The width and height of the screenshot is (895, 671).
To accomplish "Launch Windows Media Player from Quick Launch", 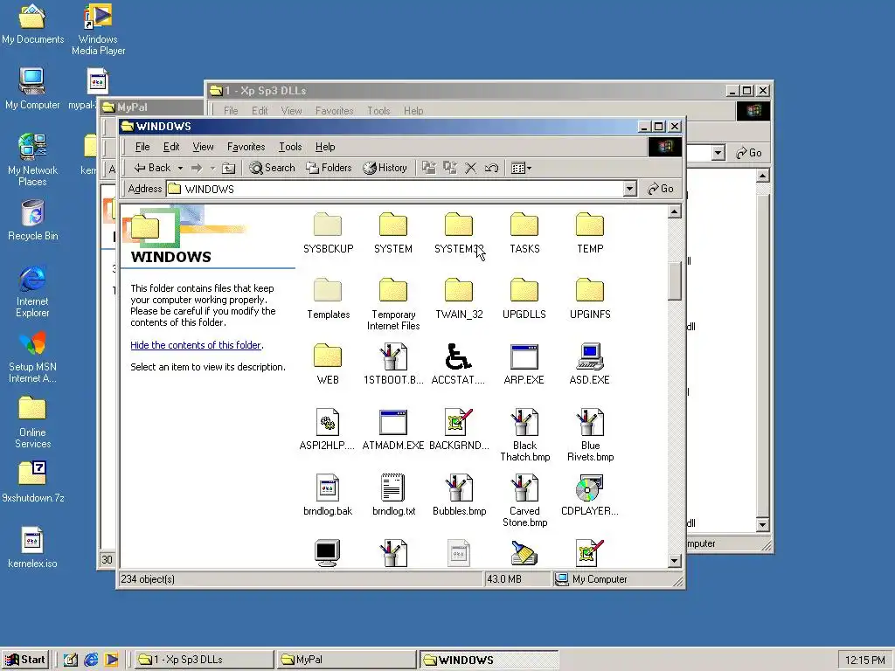I will point(111,660).
